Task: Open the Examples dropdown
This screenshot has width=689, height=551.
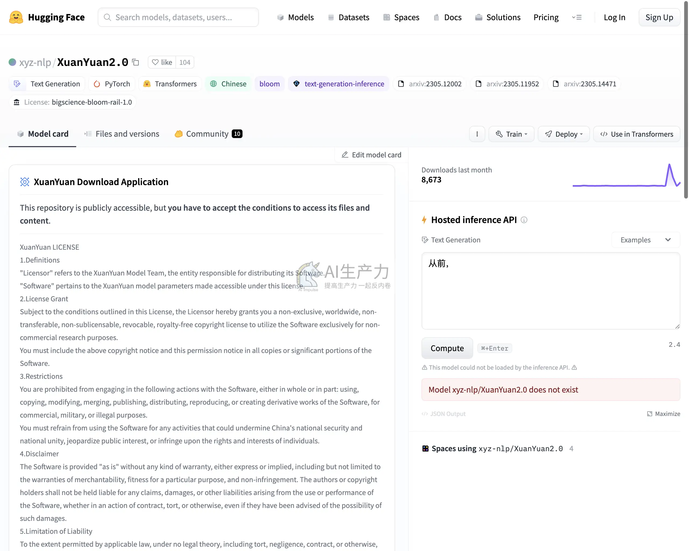Action: pyautogui.click(x=646, y=240)
